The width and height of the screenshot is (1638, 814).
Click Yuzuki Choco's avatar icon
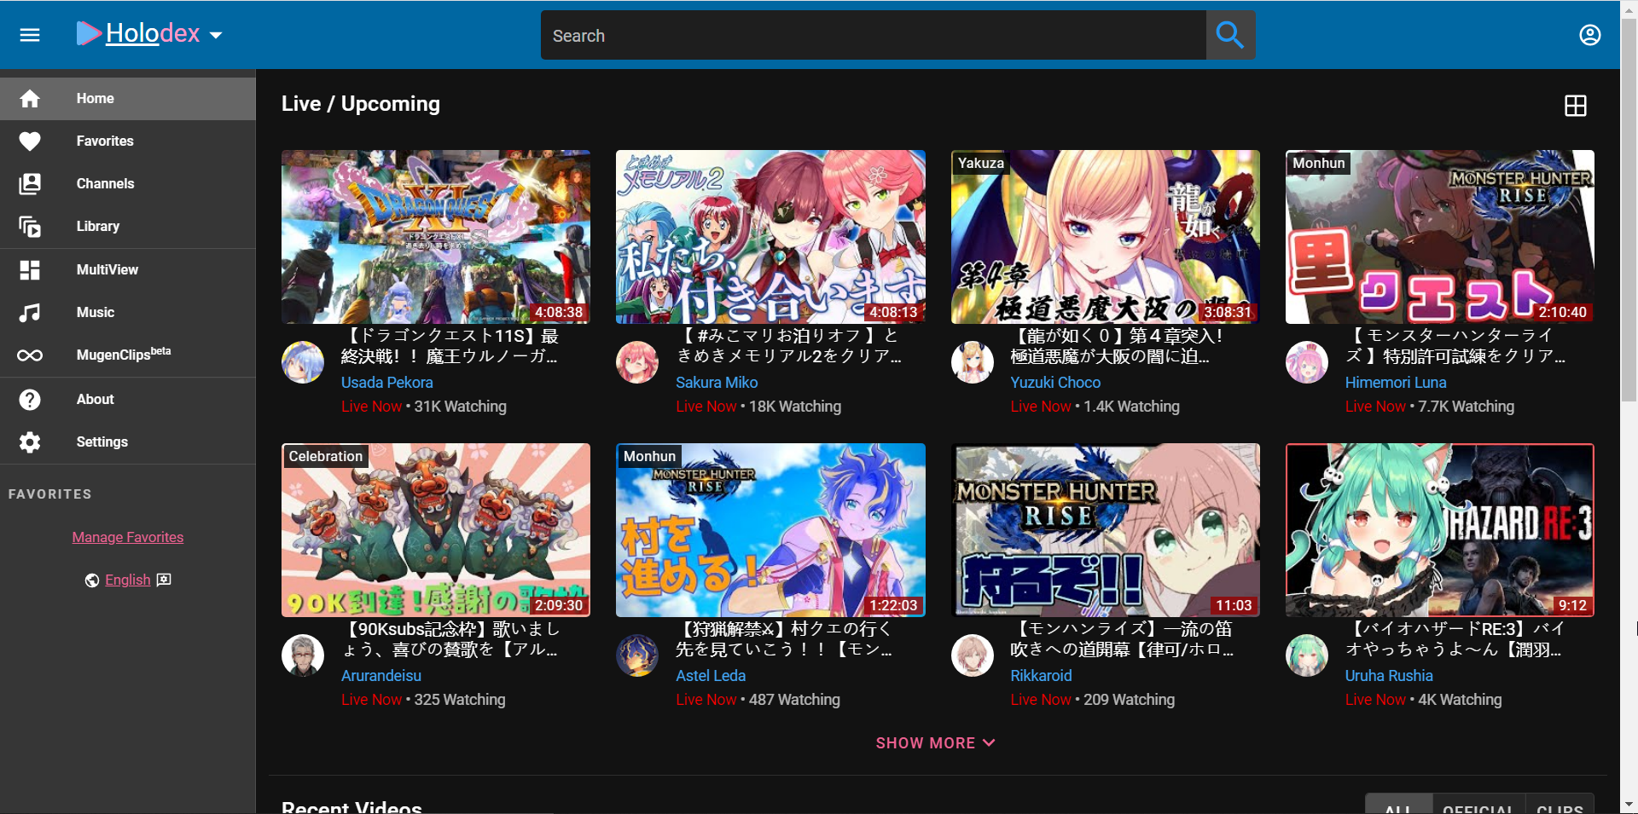(x=973, y=362)
